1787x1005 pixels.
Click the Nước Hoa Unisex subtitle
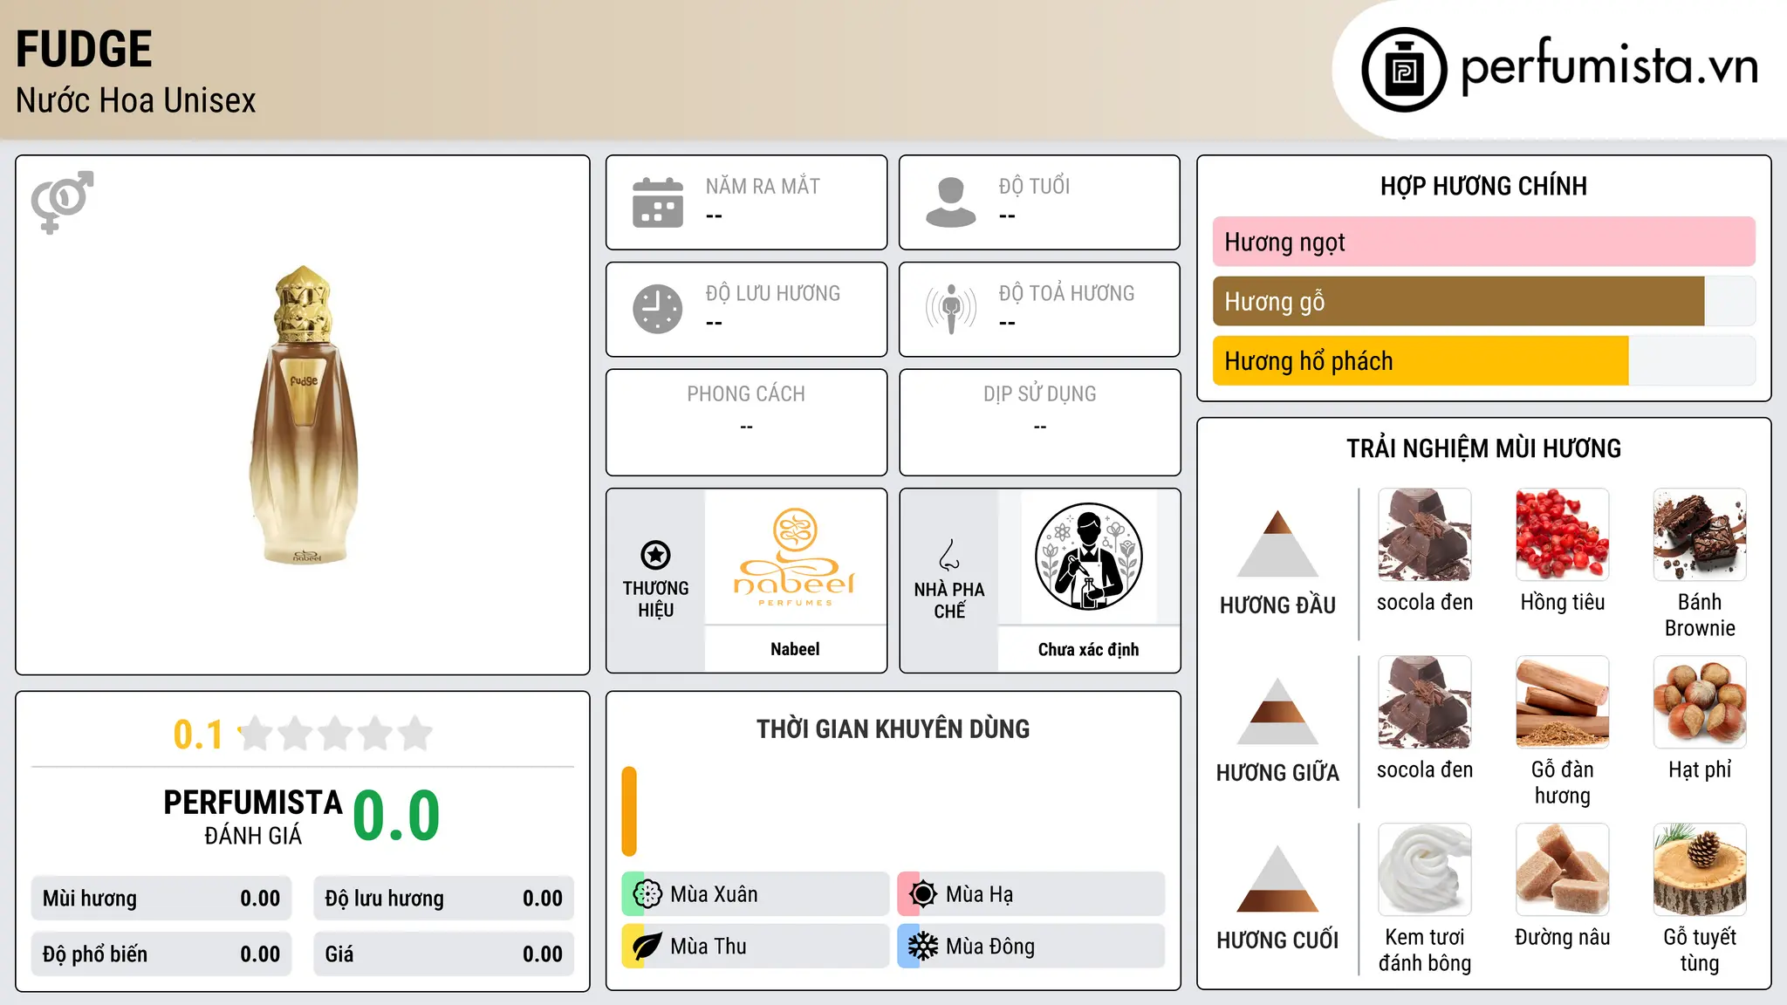point(136,101)
